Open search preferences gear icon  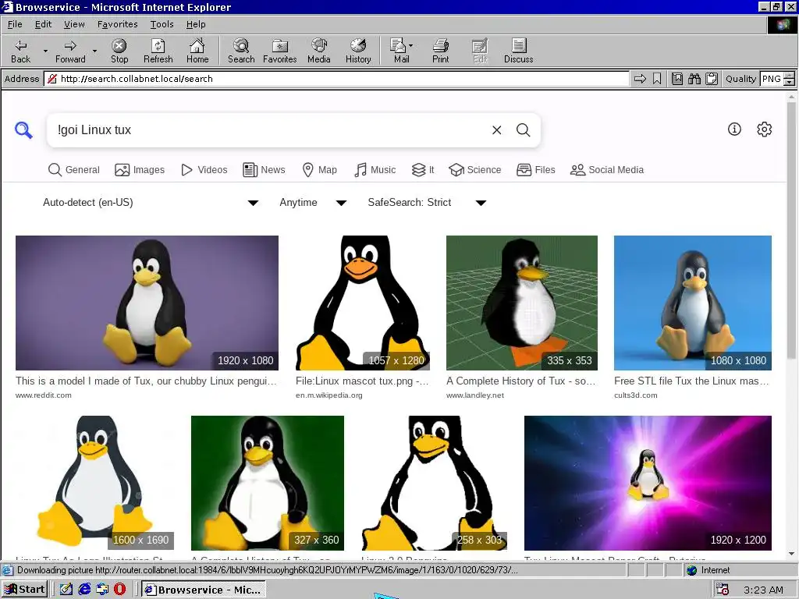(x=765, y=129)
